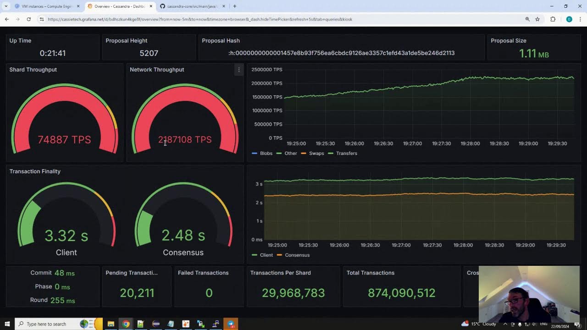The image size is (587, 330).
Task: Open a new browser tab with plus button
Action: tap(235, 6)
